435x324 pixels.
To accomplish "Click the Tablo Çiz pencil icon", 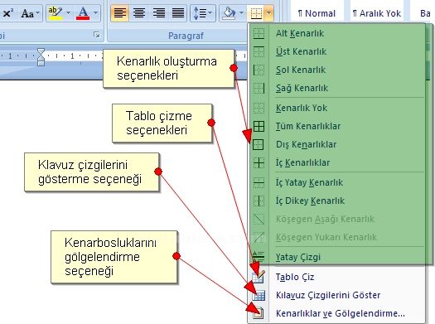I will [x=259, y=277].
